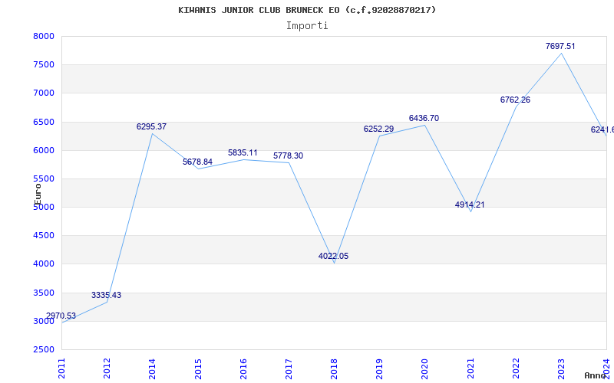Select the 4914.21 data label

point(470,205)
